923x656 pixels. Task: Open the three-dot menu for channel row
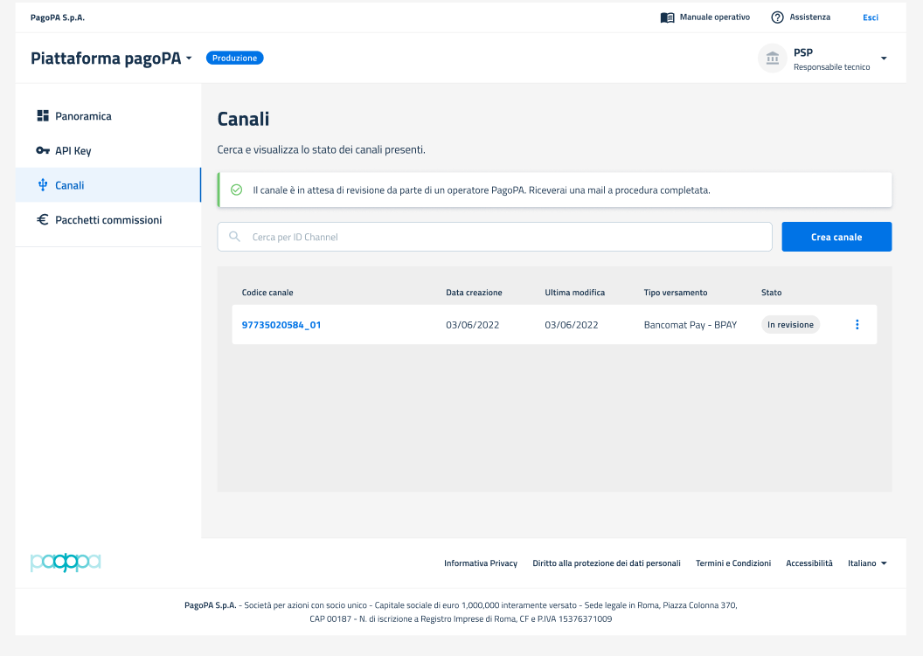[857, 325]
